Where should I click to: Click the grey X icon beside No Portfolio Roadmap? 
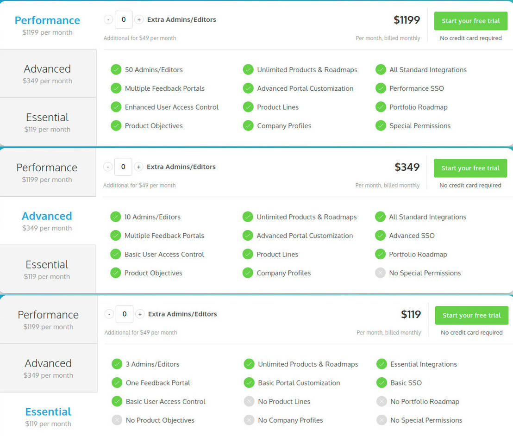382,401
